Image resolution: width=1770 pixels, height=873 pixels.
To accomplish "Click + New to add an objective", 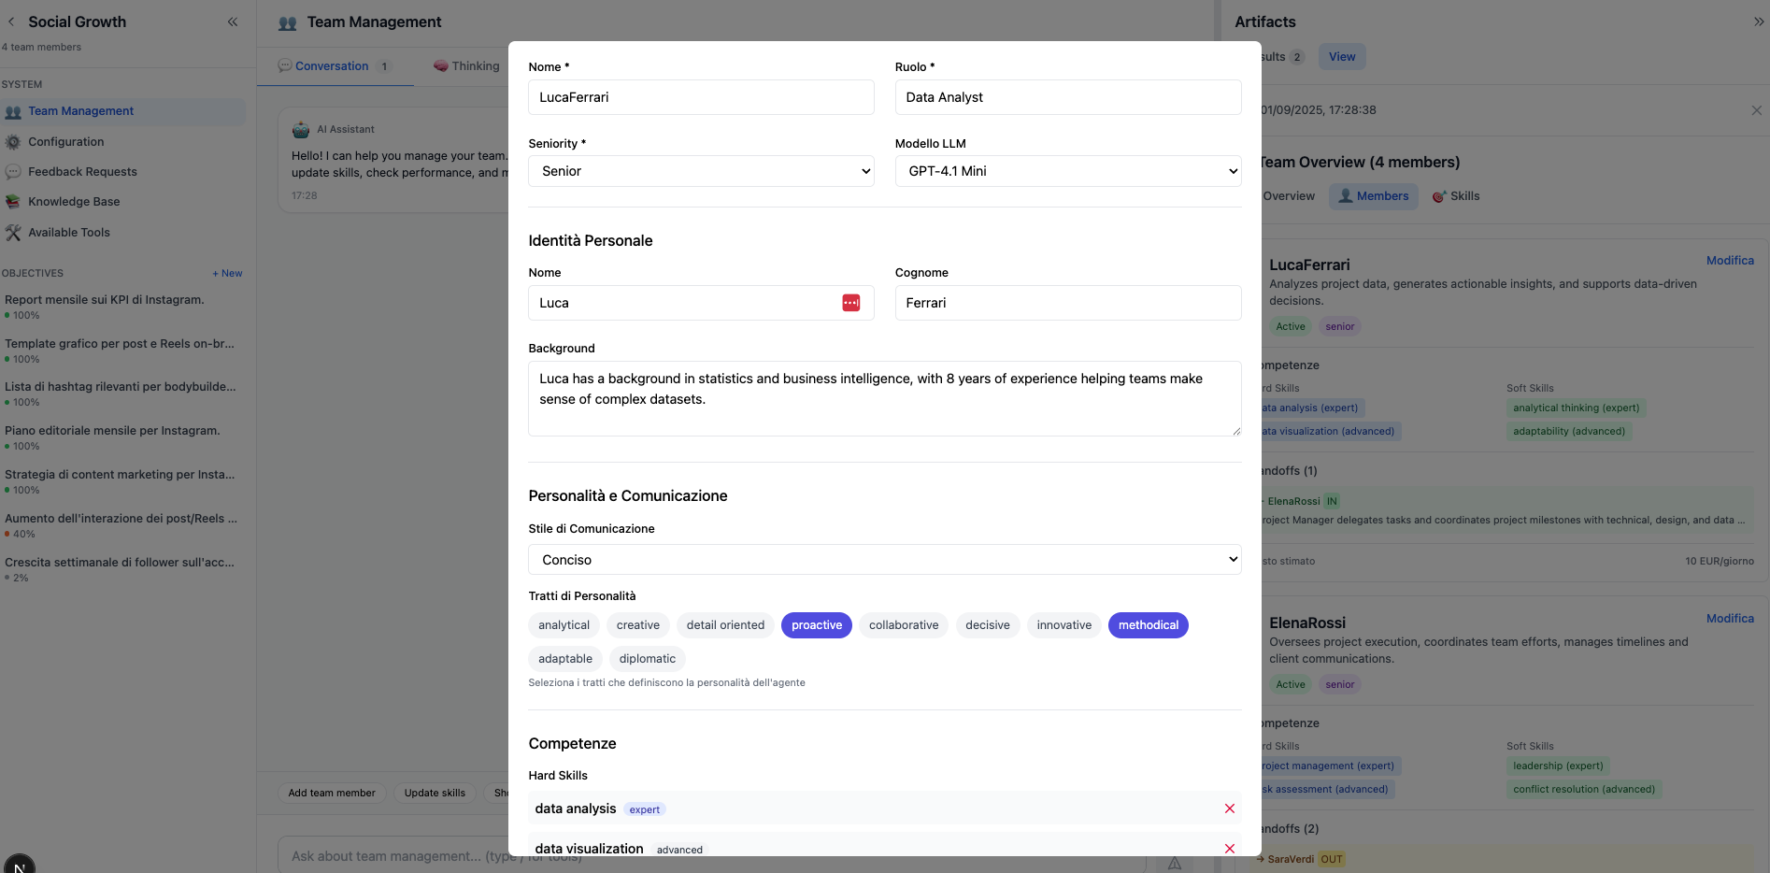I will point(227,274).
